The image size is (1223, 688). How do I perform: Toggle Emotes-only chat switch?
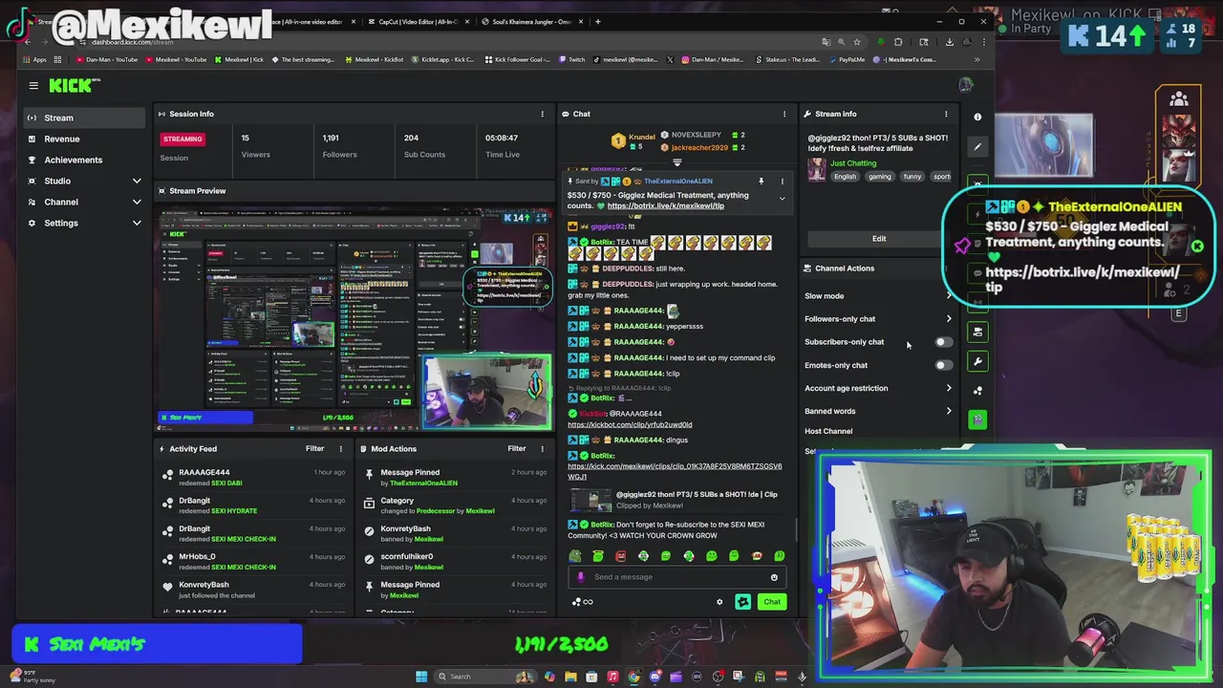(943, 365)
